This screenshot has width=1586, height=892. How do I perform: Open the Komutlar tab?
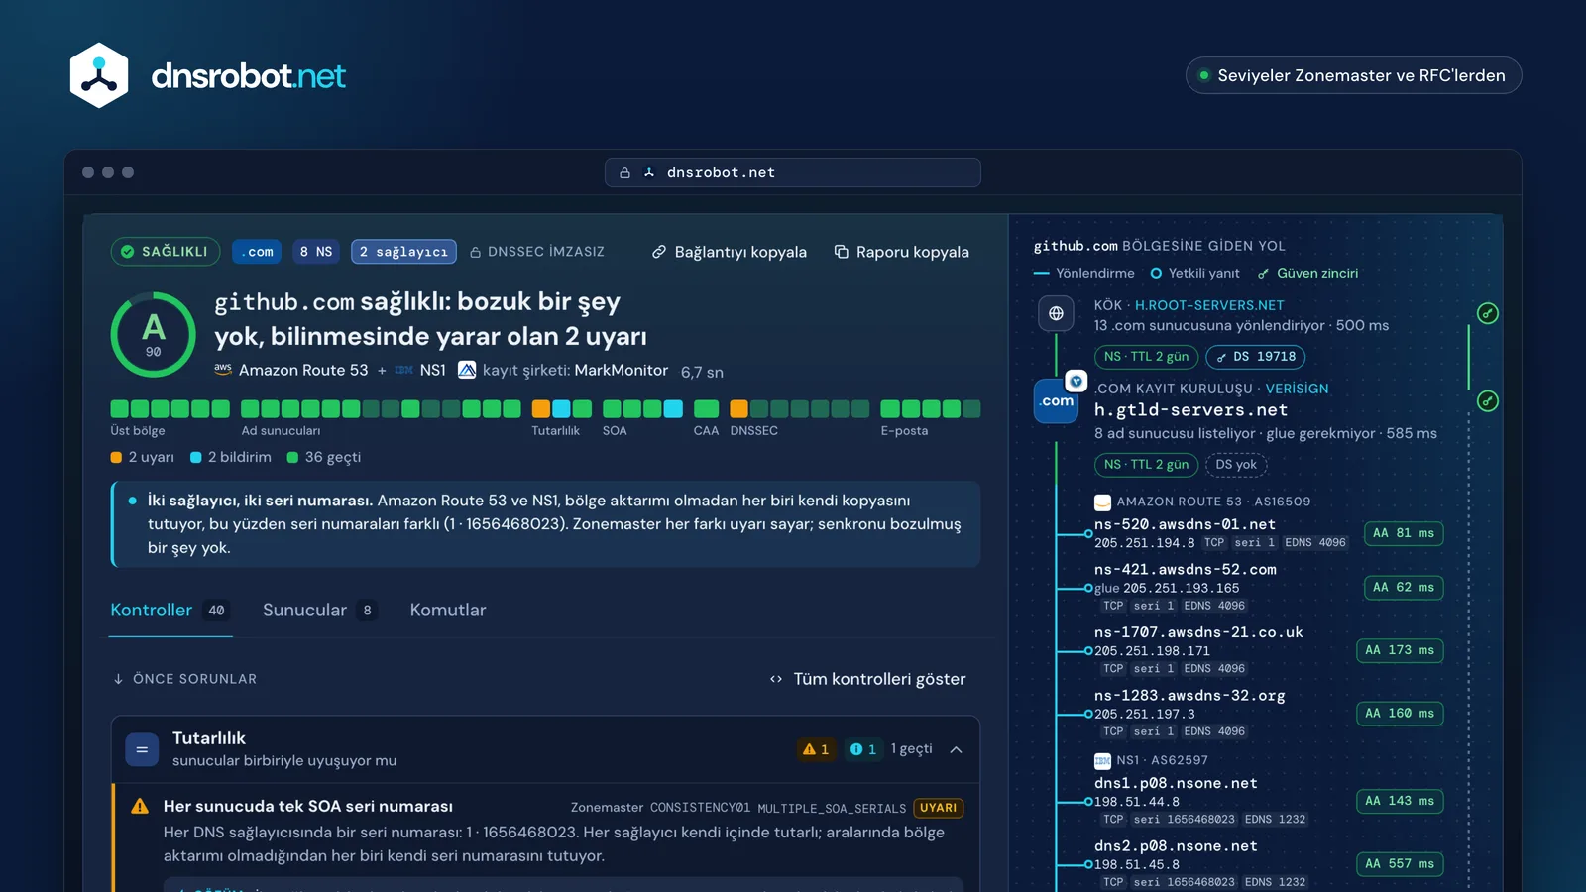448,611
